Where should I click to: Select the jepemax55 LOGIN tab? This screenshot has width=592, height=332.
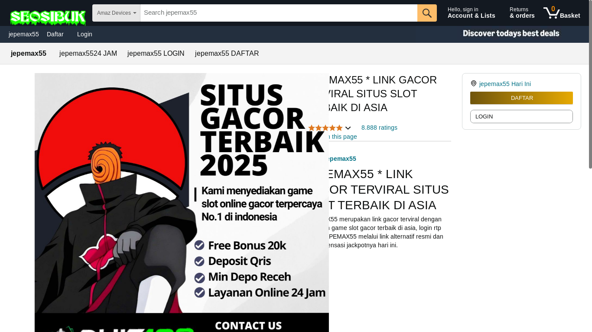coord(156,54)
